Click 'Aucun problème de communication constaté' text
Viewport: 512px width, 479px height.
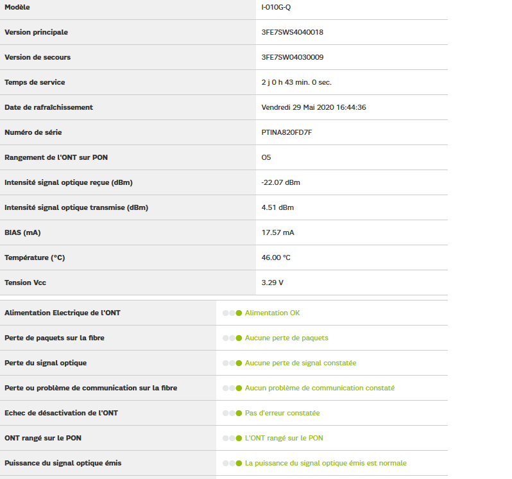(320, 388)
